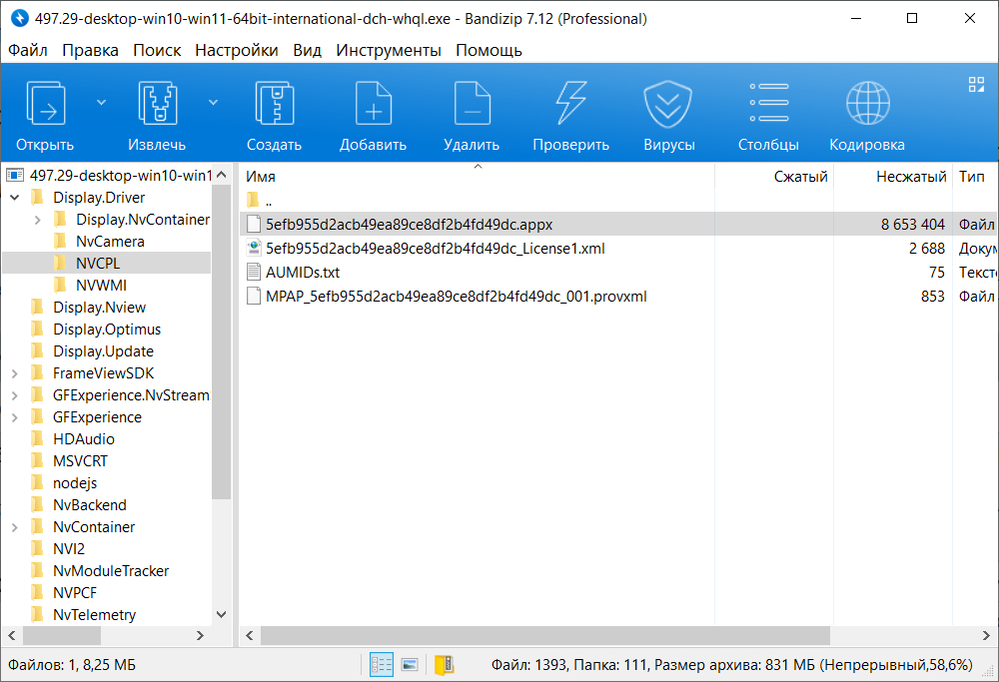Viewport: 999px width, 682px height.
Task: Open the Настройки menu
Action: click(x=237, y=50)
